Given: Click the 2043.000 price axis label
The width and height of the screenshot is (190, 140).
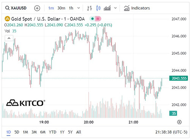Looking at the screenshot, I should pyautogui.click(x=179, y=87).
